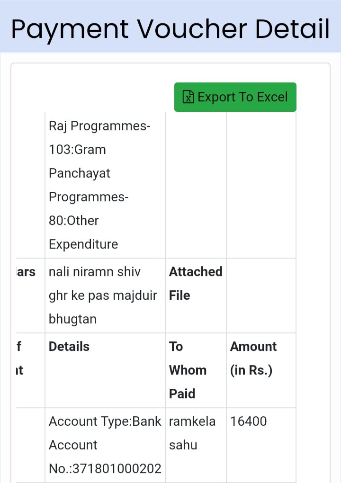The height and width of the screenshot is (483, 341).
Task: Click the empty cell beside Attached File
Action: pos(261,295)
